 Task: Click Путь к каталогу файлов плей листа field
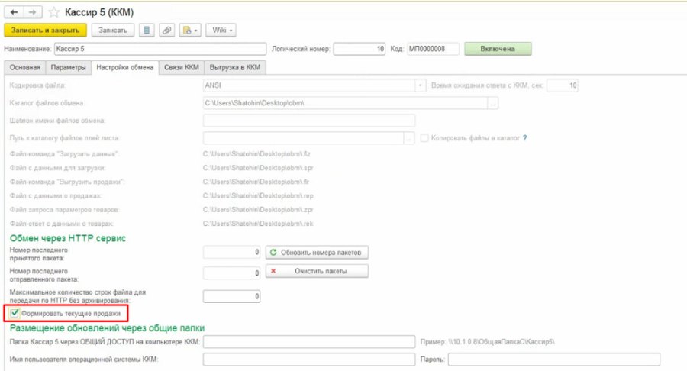point(303,138)
